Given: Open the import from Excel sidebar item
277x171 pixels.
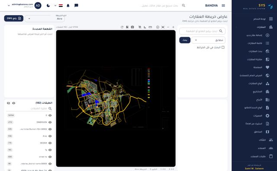Looking at the screenshot, I should pyautogui.click(x=257, y=124).
